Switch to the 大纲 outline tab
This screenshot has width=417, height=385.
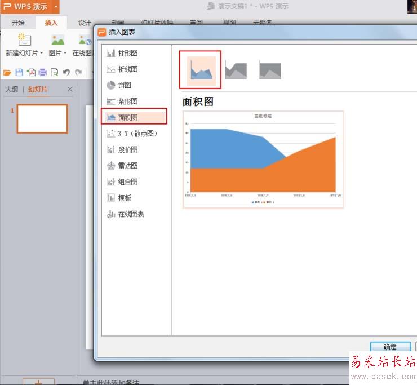click(x=12, y=90)
